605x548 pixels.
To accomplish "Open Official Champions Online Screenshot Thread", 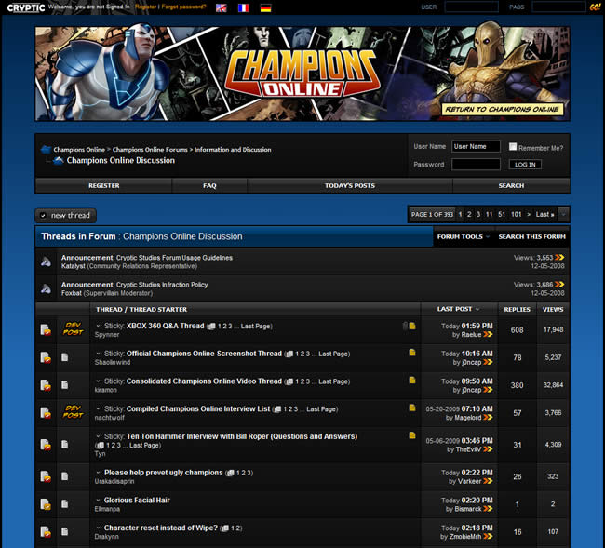I will 204,354.
